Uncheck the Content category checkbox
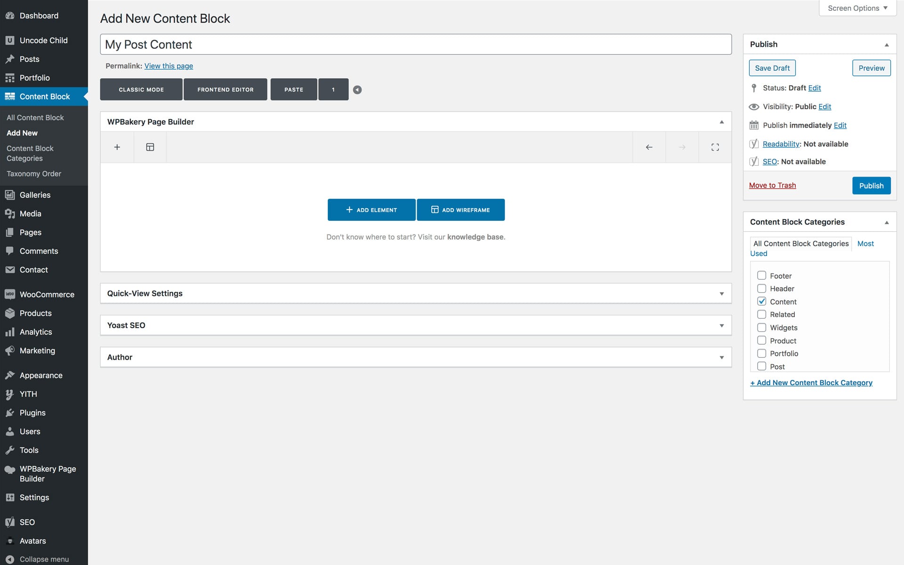 761,301
